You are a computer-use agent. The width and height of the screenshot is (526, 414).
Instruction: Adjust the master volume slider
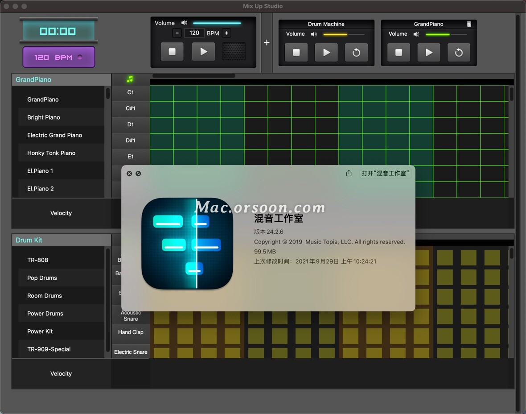click(x=217, y=23)
